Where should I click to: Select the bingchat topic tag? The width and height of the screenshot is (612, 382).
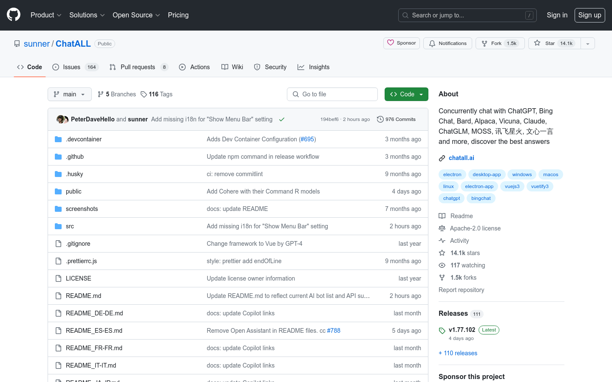481,198
